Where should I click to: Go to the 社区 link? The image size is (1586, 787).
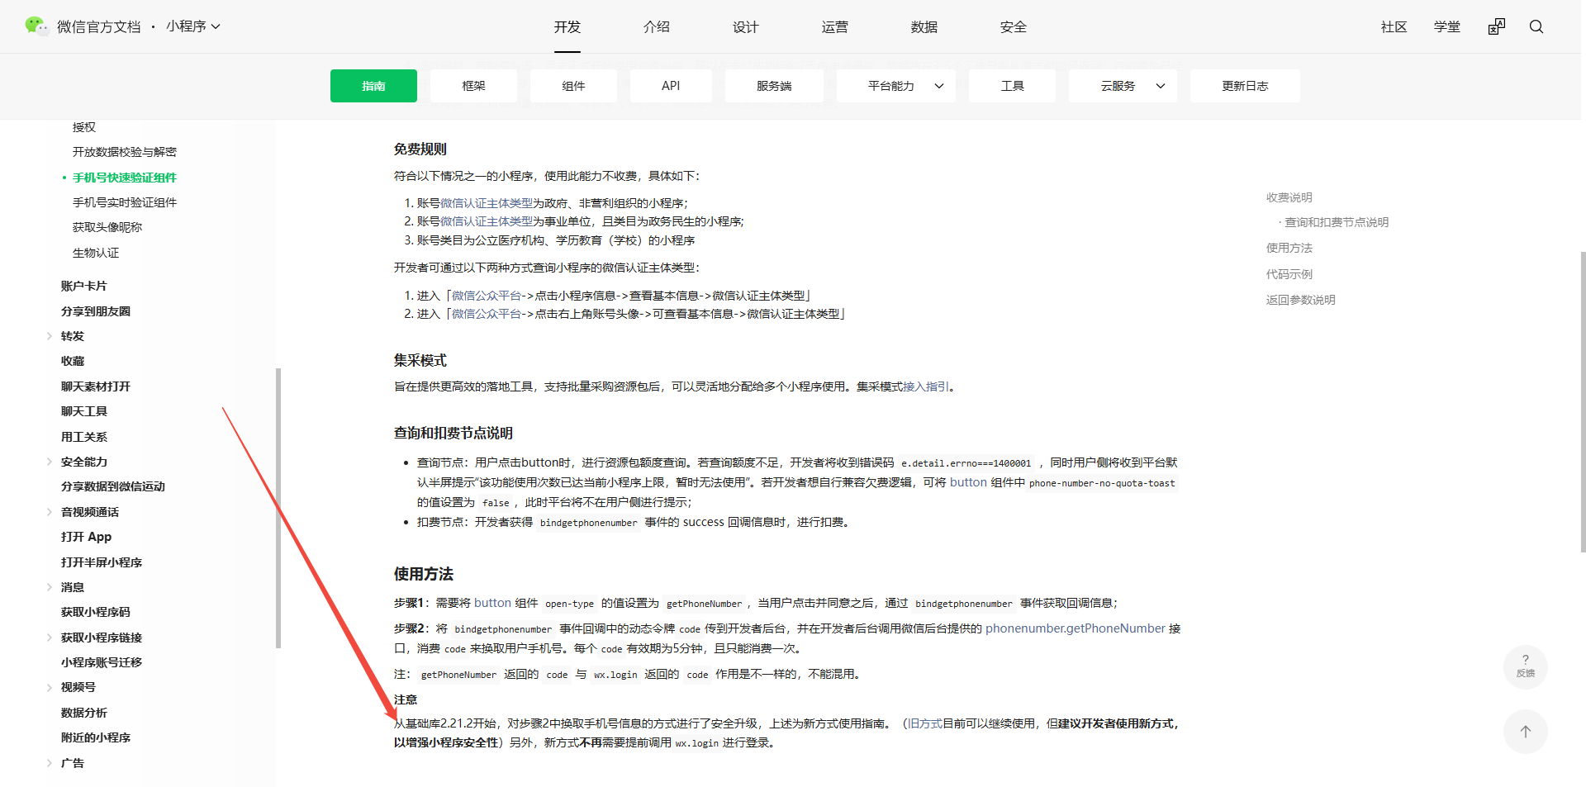click(1394, 26)
